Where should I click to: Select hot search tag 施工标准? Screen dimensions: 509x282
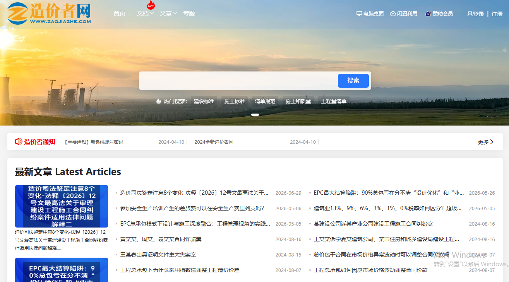click(235, 101)
